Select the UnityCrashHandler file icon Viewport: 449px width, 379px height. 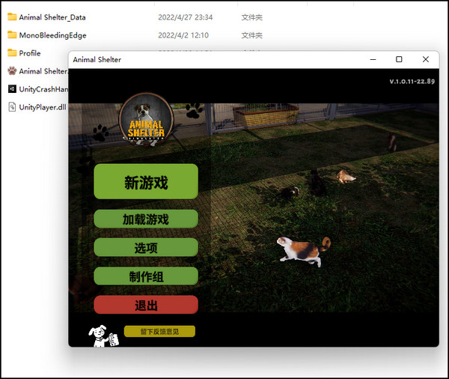(12, 89)
